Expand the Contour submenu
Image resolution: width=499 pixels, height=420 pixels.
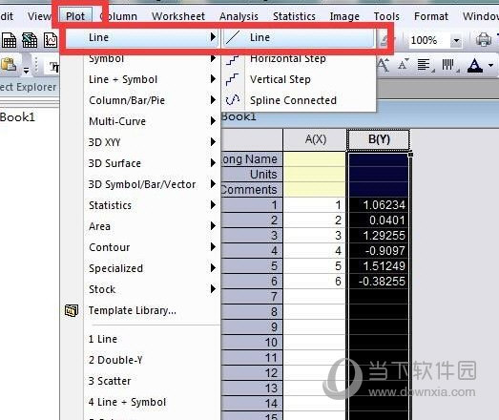coord(140,247)
